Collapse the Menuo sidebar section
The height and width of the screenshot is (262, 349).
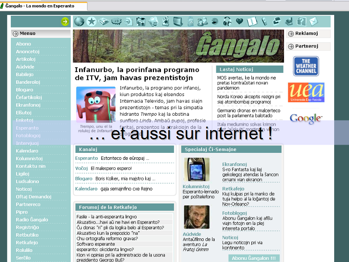coord(16,34)
